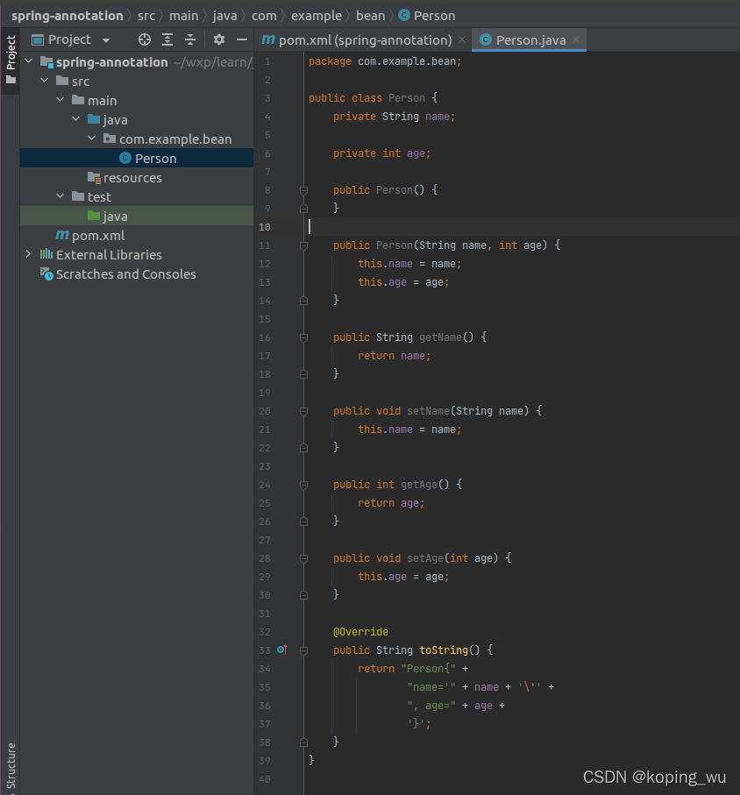This screenshot has width=740, height=795.
Task: Select the Person.java editor tab
Action: [529, 40]
